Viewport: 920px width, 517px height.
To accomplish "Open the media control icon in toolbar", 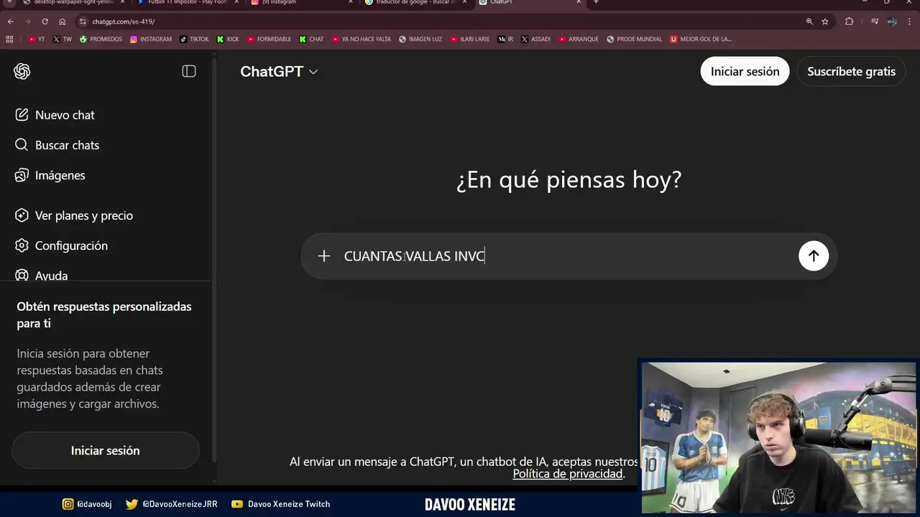I will click(875, 22).
